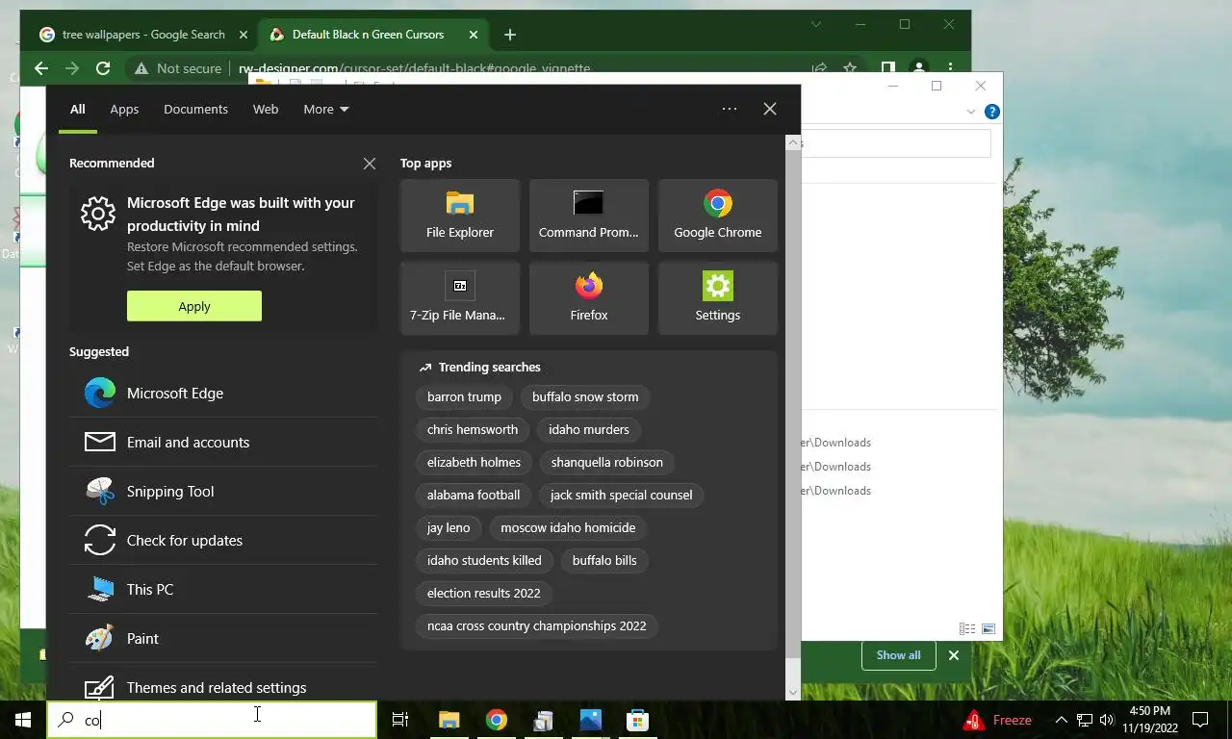Open Microsoft Edge suggestion

(223, 393)
